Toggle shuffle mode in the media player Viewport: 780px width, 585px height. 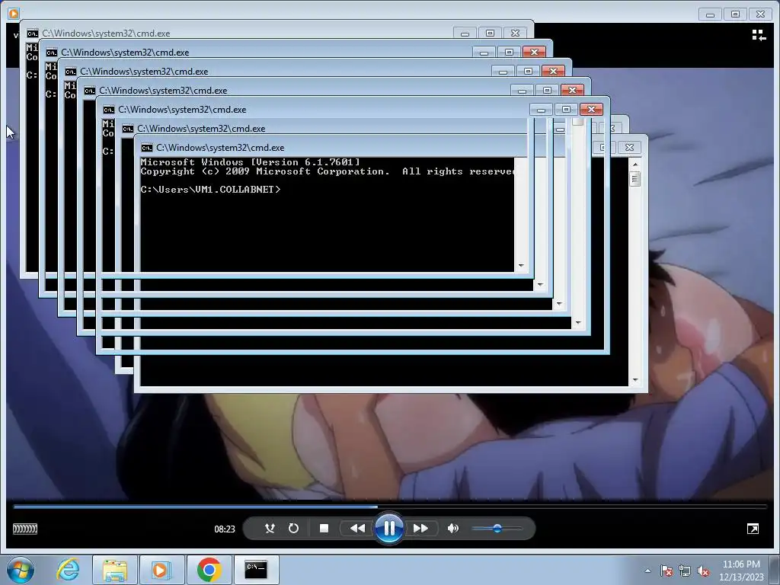270,529
